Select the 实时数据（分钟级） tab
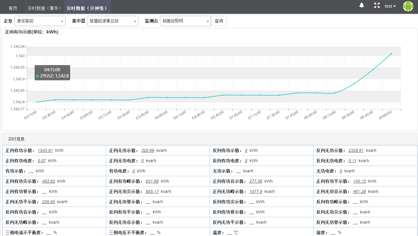Screen dimensions: 418x236 [87, 8]
